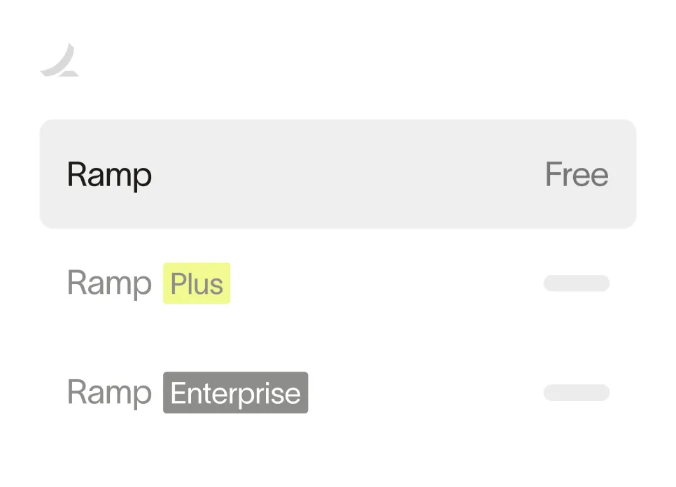Select the Ramp Enterprise plan row
The height and width of the screenshot is (487, 676).
coord(338,393)
